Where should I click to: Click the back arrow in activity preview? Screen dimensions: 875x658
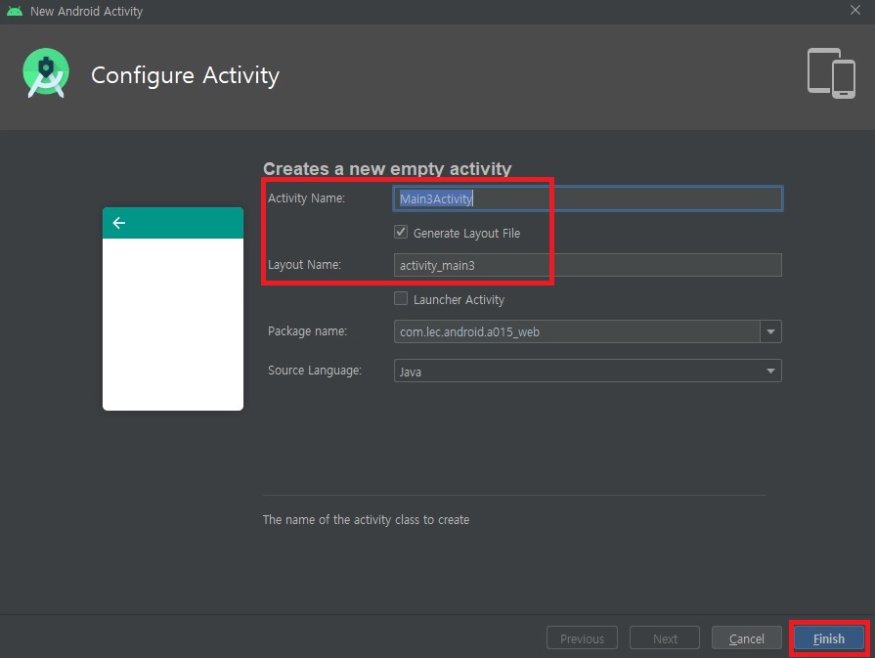(x=119, y=223)
